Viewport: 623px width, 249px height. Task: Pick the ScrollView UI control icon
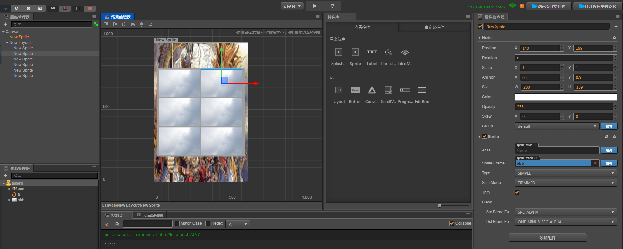click(x=389, y=90)
